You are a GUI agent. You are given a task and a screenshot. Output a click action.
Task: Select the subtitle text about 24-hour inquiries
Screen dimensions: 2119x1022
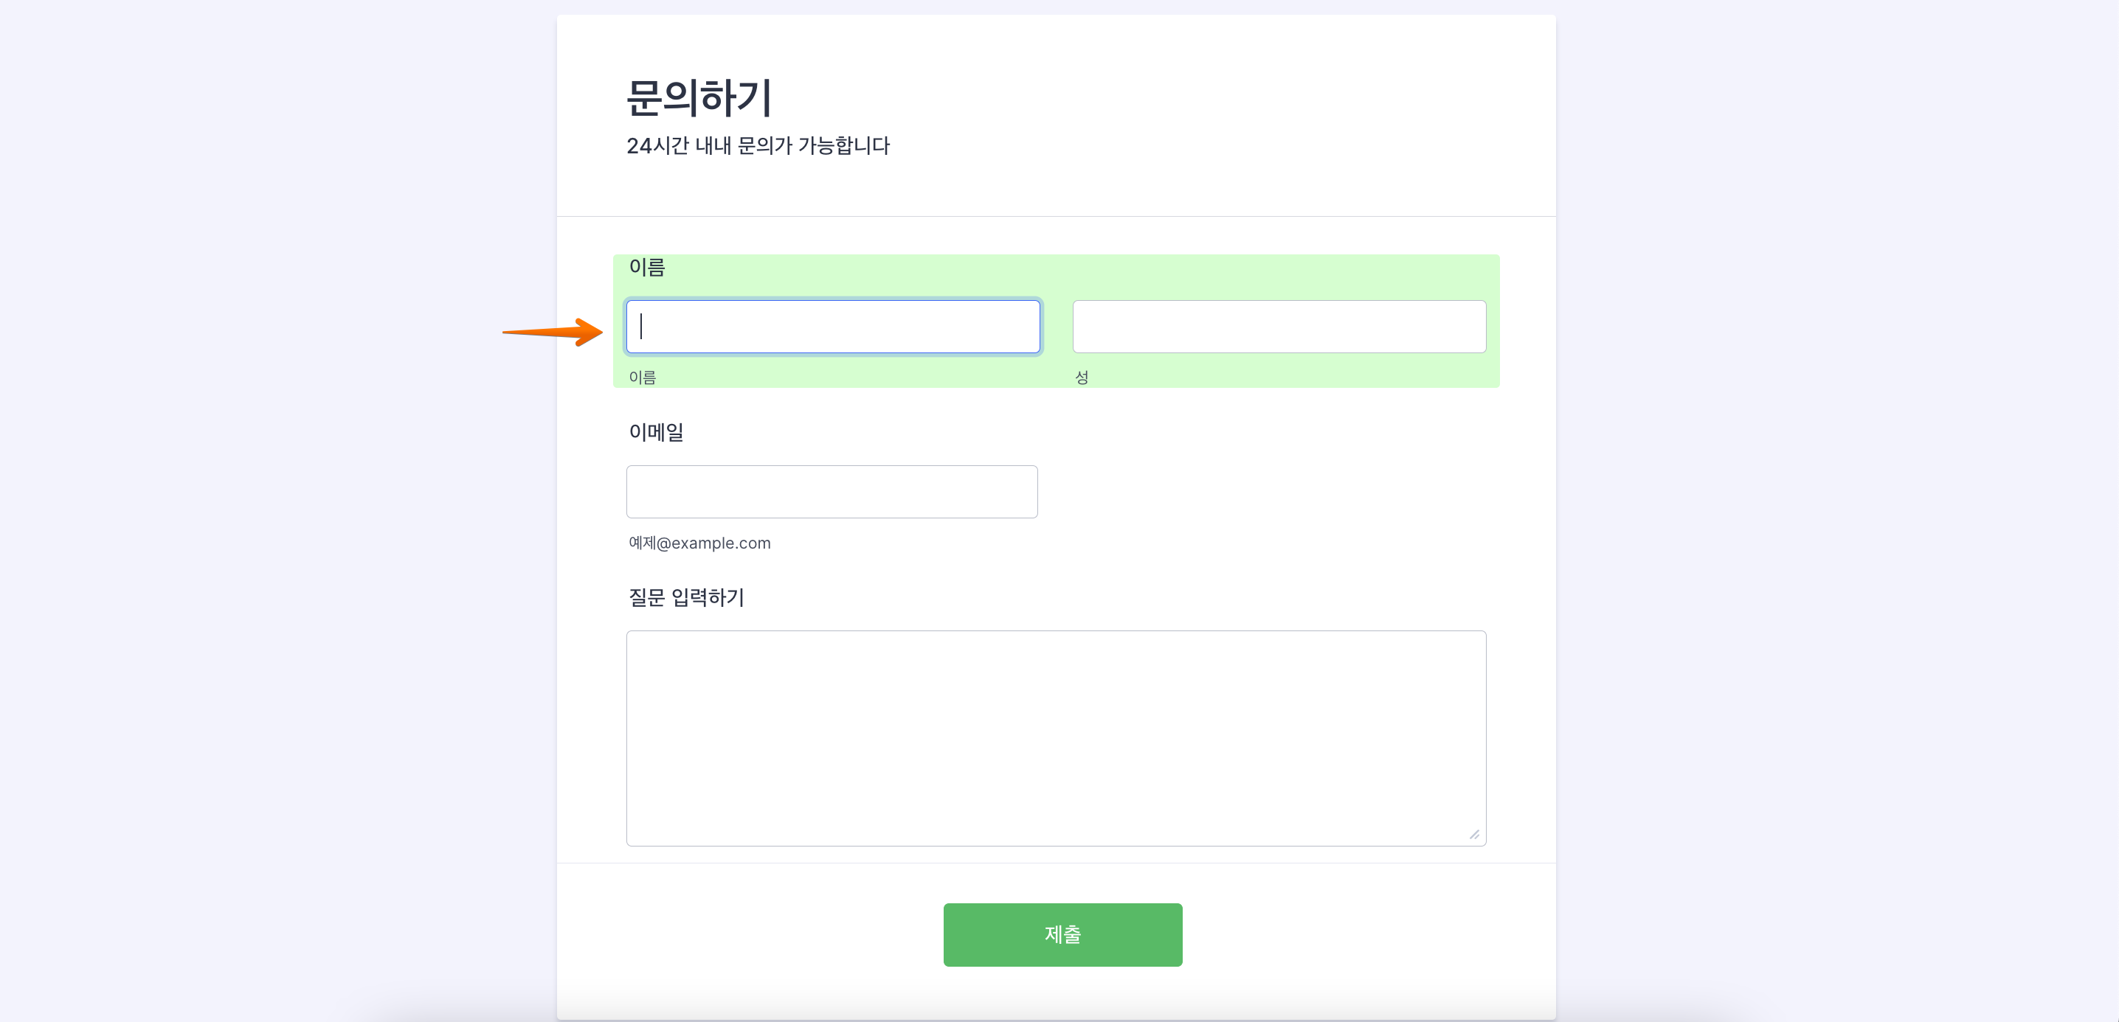(x=758, y=145)
